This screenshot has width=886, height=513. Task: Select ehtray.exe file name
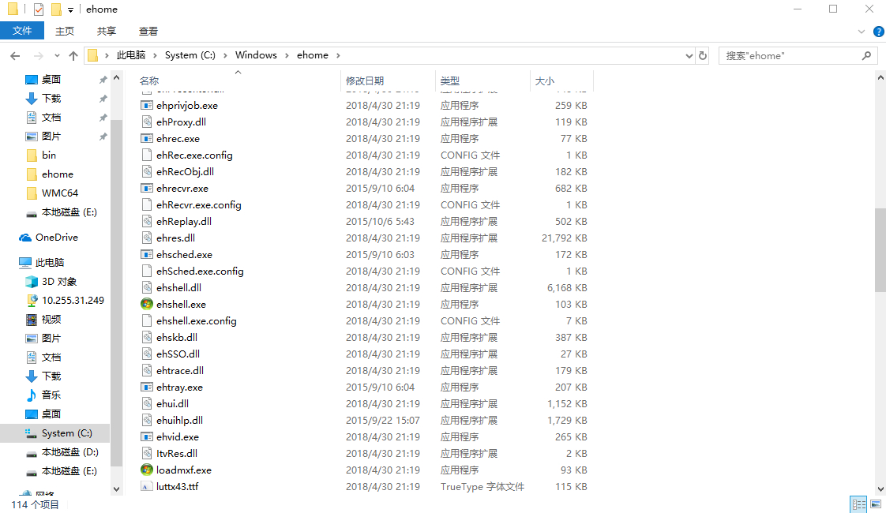180,387
